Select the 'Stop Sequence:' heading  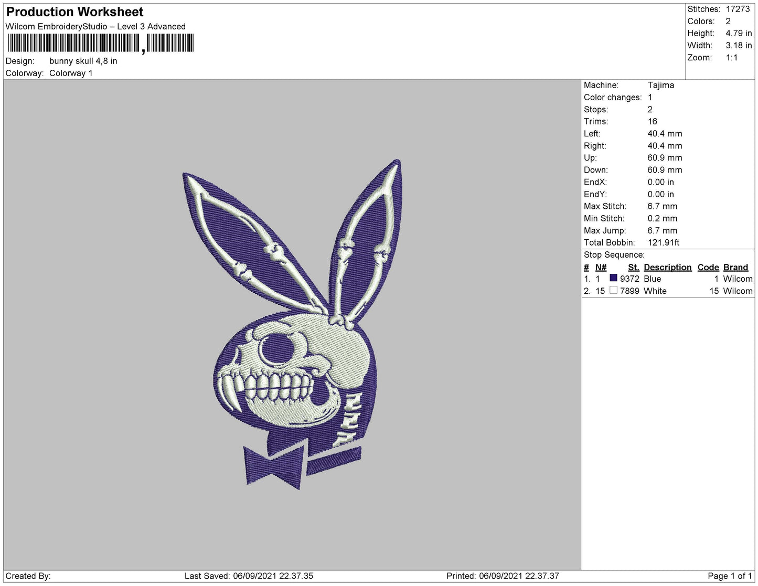(614, 254)
